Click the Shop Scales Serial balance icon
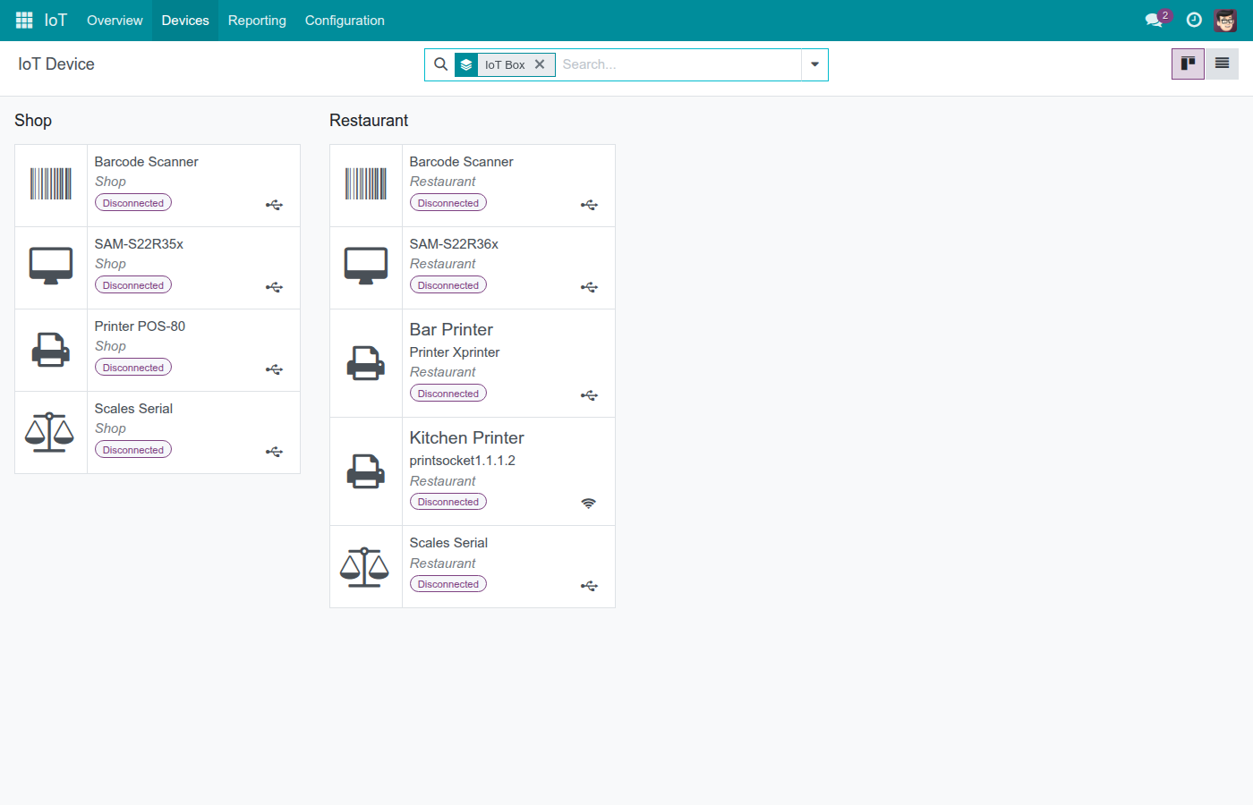The width and height of the screenshot is (1253, 805). [x=49, y=432]
